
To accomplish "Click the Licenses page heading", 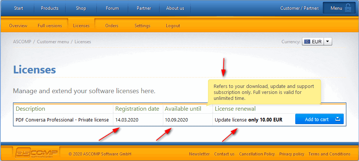I will (35, 69).
